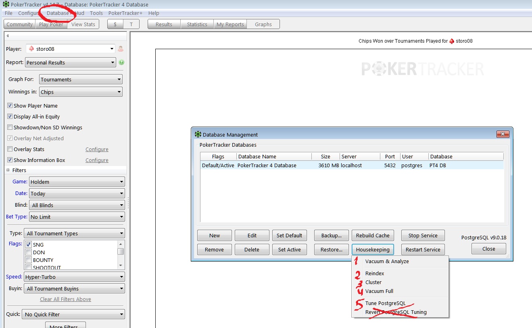The height and width of the screenshot is (328, 532).
Task: Enable Showdown/Non SD Winnings checkbox
Action: pyautogui.click(x=10, y=127)
